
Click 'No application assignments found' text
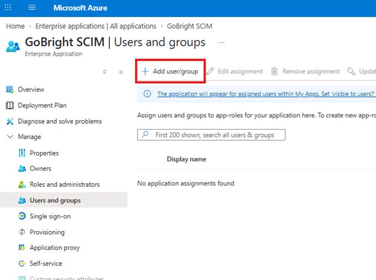coord(186,183)
